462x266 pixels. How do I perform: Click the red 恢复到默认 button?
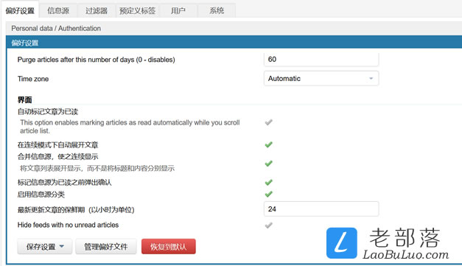pos(169,246)
